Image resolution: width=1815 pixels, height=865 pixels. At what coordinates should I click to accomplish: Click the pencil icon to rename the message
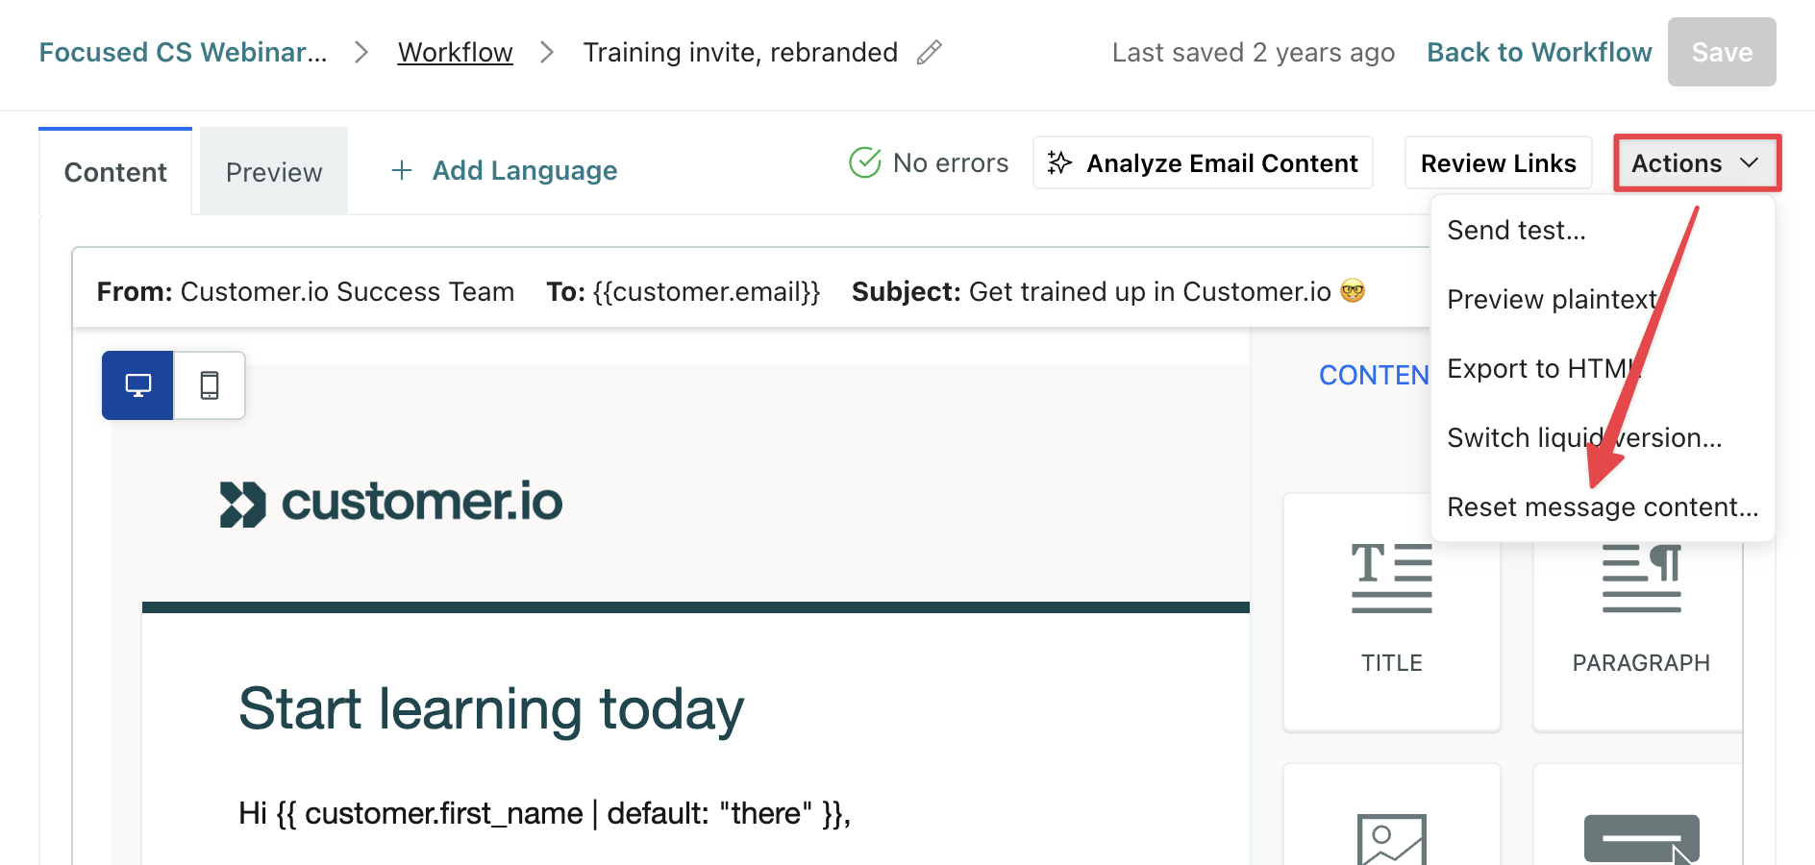[x=929, y=53]
